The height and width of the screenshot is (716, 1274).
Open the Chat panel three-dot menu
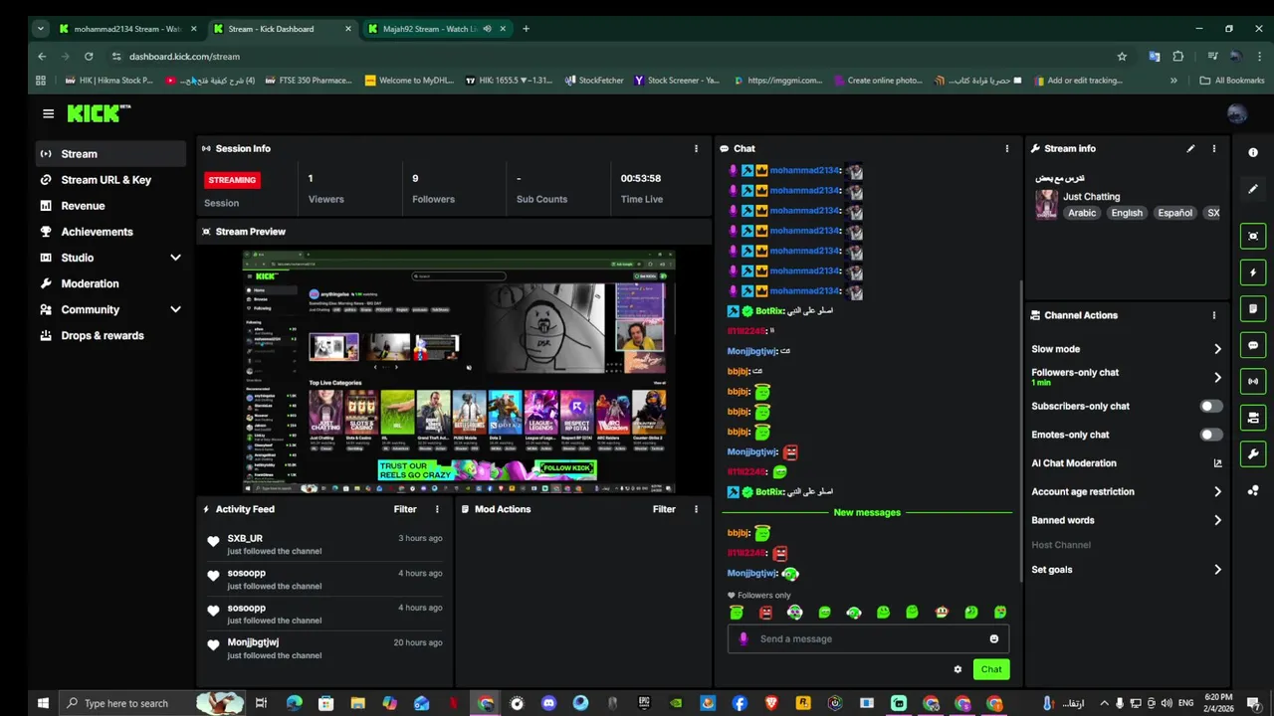(1006, 148)
